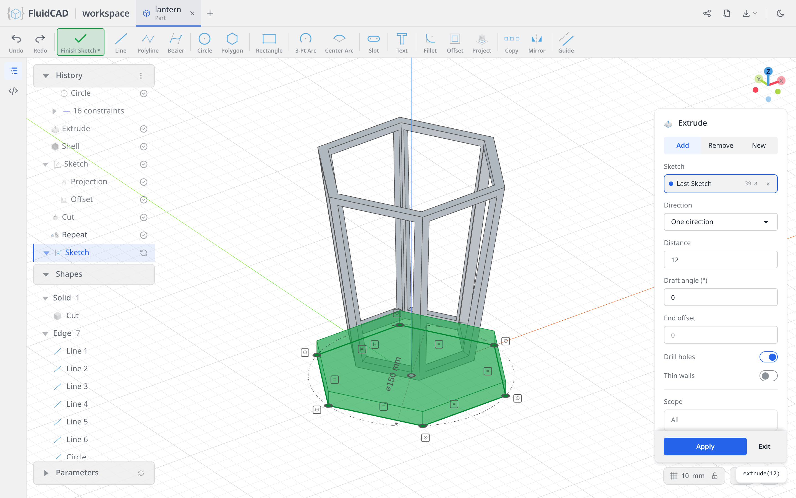Select the Text tool

point(402,43)
